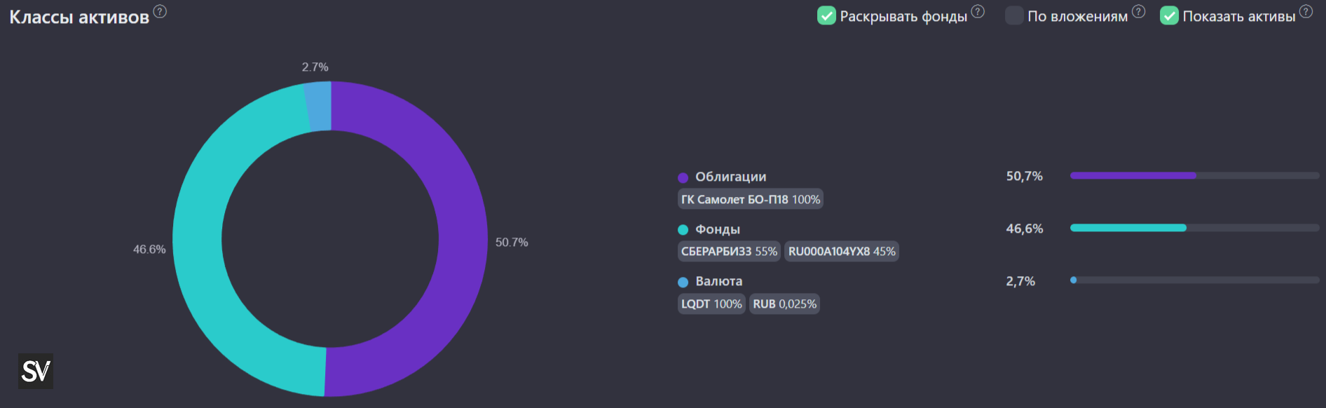Uncheck the Показать активы checkbox

pyautogui.click(x=1169, y=15)
